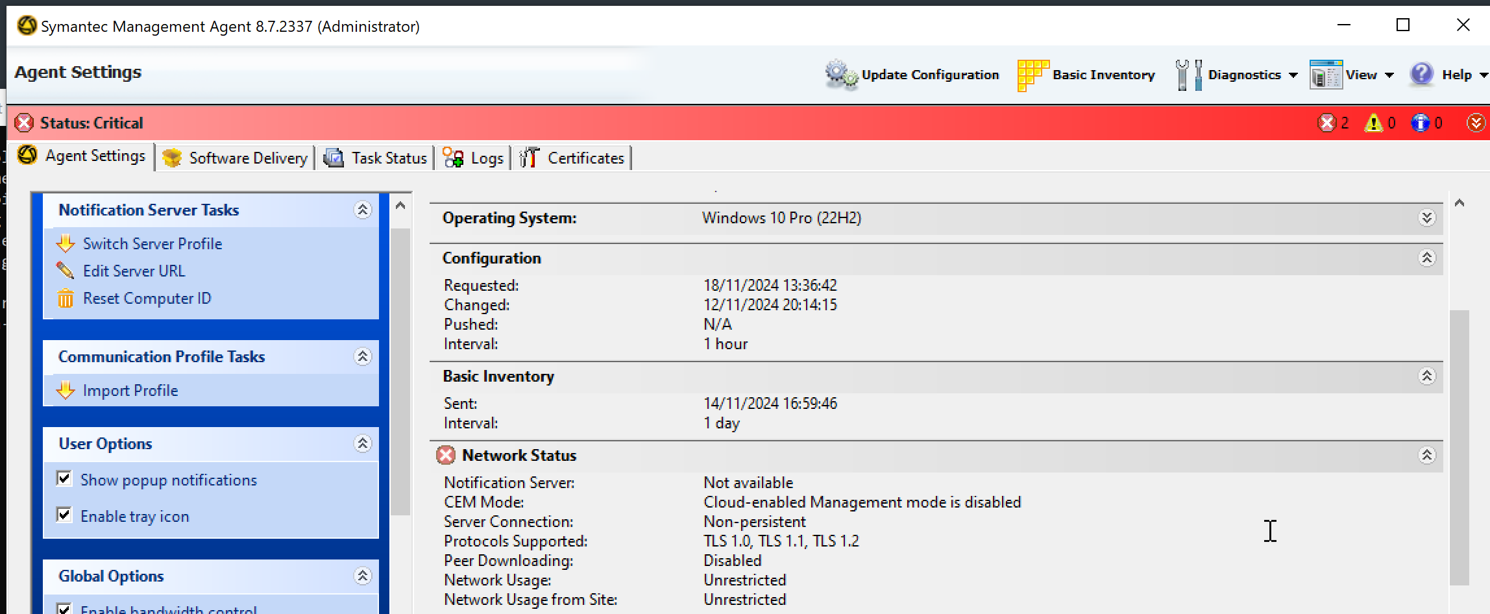Click the Agent Settings tab icon
1490x614 pixels.
coord(27,155)
